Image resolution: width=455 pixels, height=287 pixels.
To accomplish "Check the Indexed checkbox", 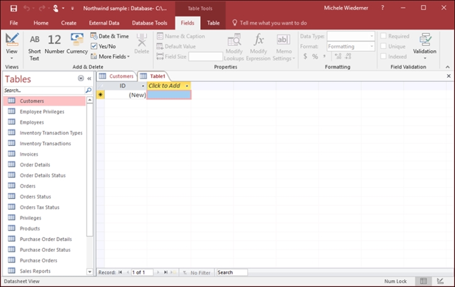I will (383, 56).
